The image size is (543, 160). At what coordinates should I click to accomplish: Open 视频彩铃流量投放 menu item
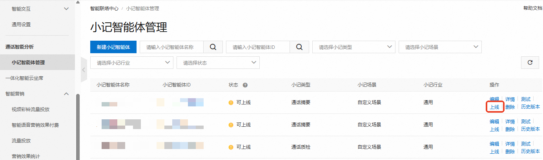point(31,109)
